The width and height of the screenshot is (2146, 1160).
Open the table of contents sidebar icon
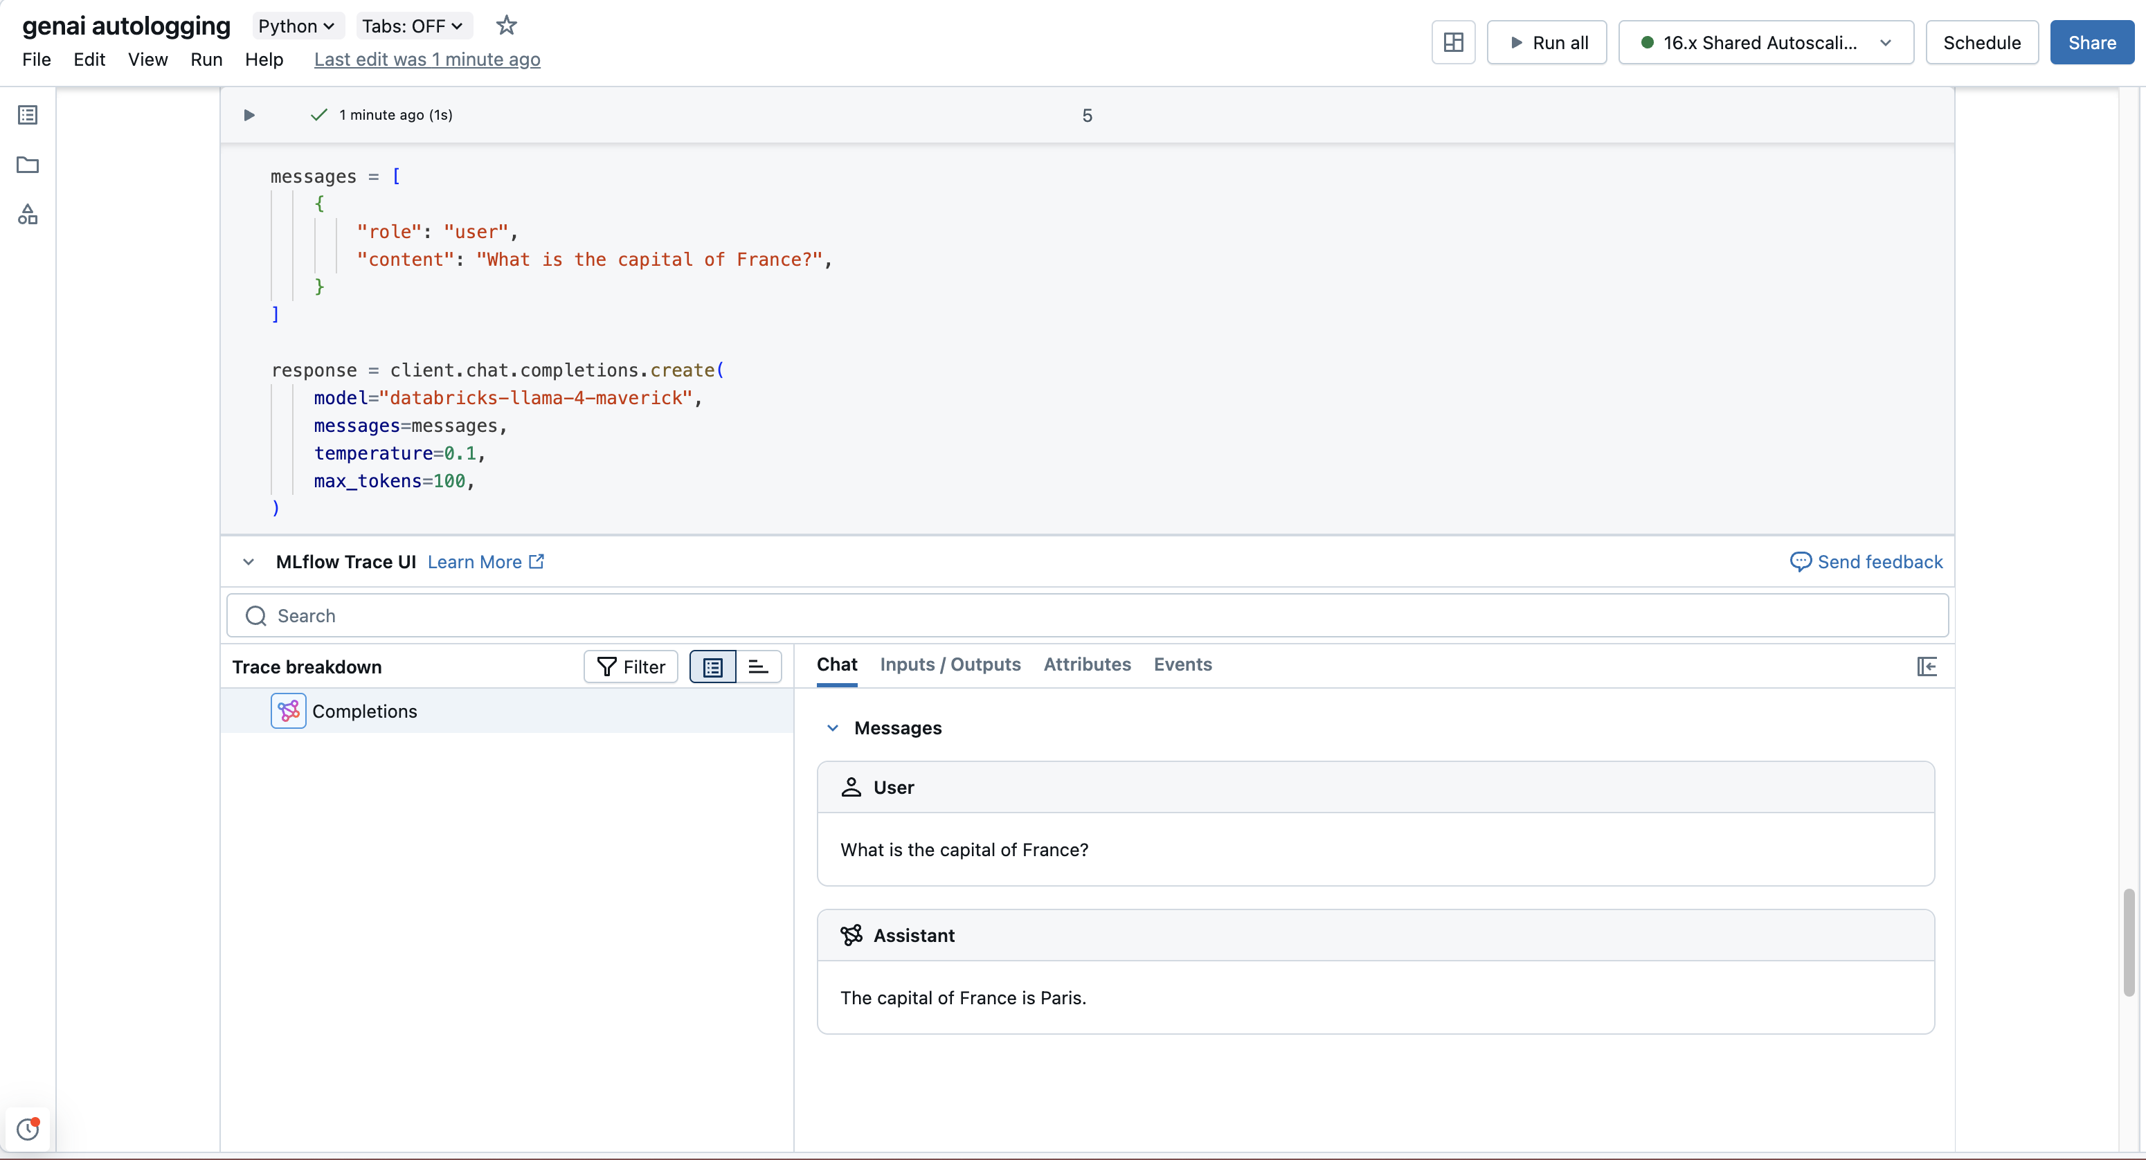pyautogui.click(x=28, y=115)
